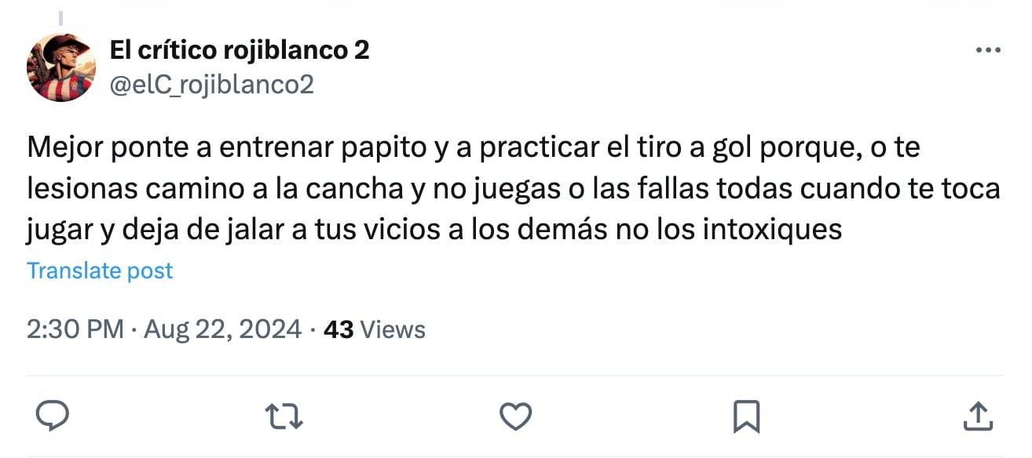The height and width of the screenshot is (458, 1032).
Task: Bookmark this post
Action: (746, 416)
